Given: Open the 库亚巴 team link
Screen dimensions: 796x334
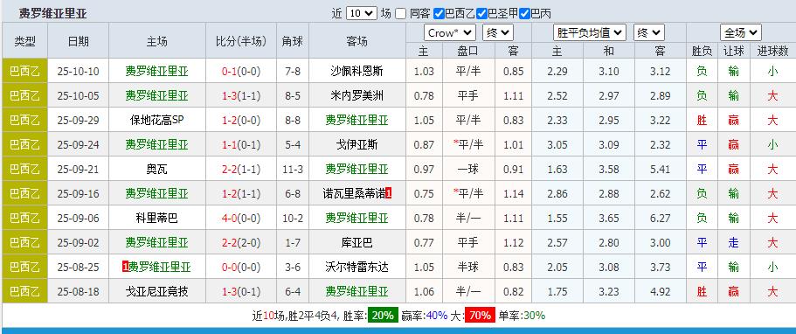Looking at the screenshot, I should 356,242.
